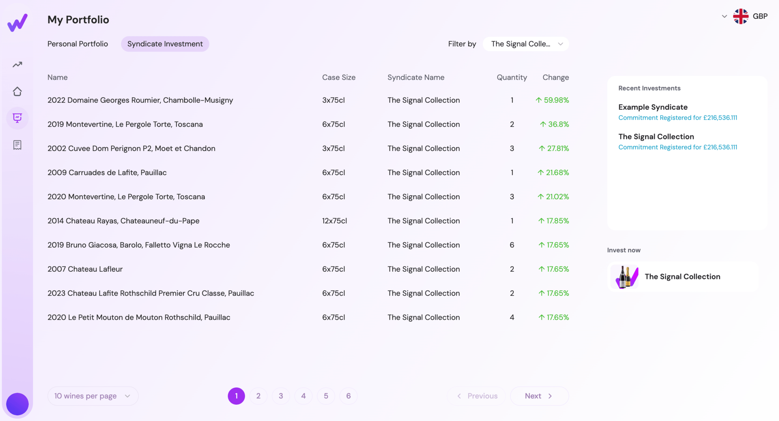Select the 2007 Chateau Lafleur row
Viewport: 779px width, 421px height.
click(x=308, y=269)
